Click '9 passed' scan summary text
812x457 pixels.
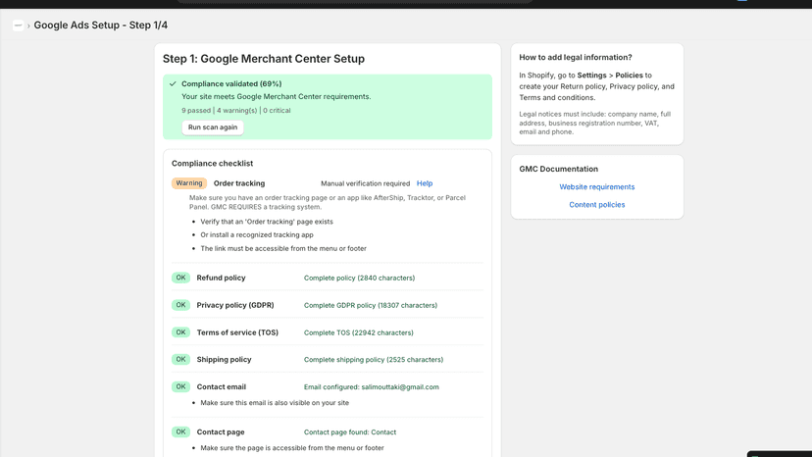click(x=196, y=111)
